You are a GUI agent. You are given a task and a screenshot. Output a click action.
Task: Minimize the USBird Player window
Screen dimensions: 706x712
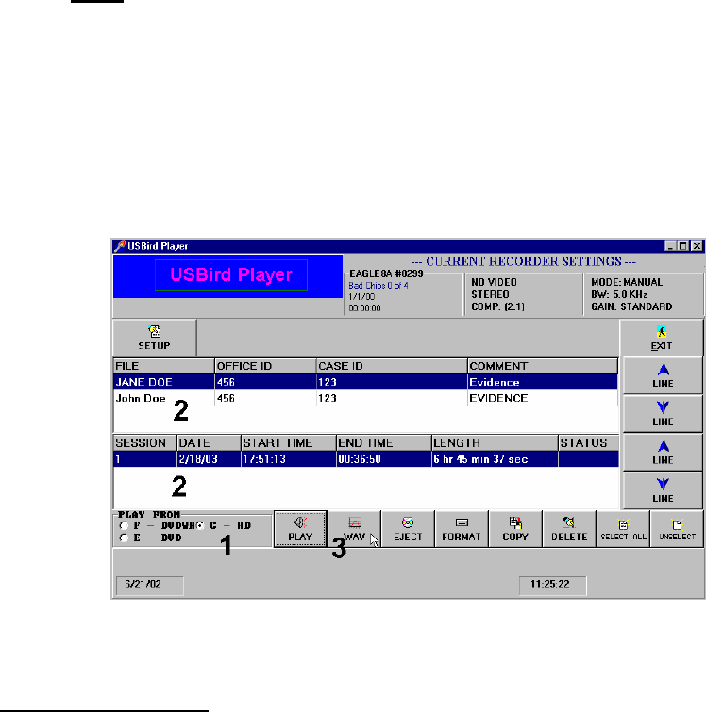669,246
